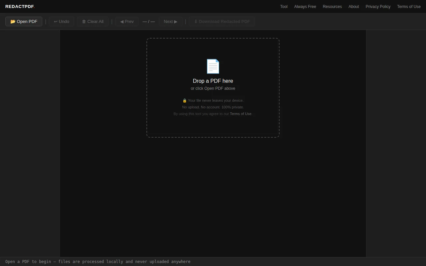Click the status bar message about local processing
Viewport: 426px width, 266px height.
click(98, 262)
